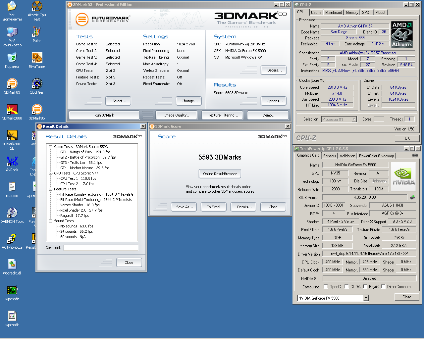Open the Validation tab in GPU-Z

(347, 156)
